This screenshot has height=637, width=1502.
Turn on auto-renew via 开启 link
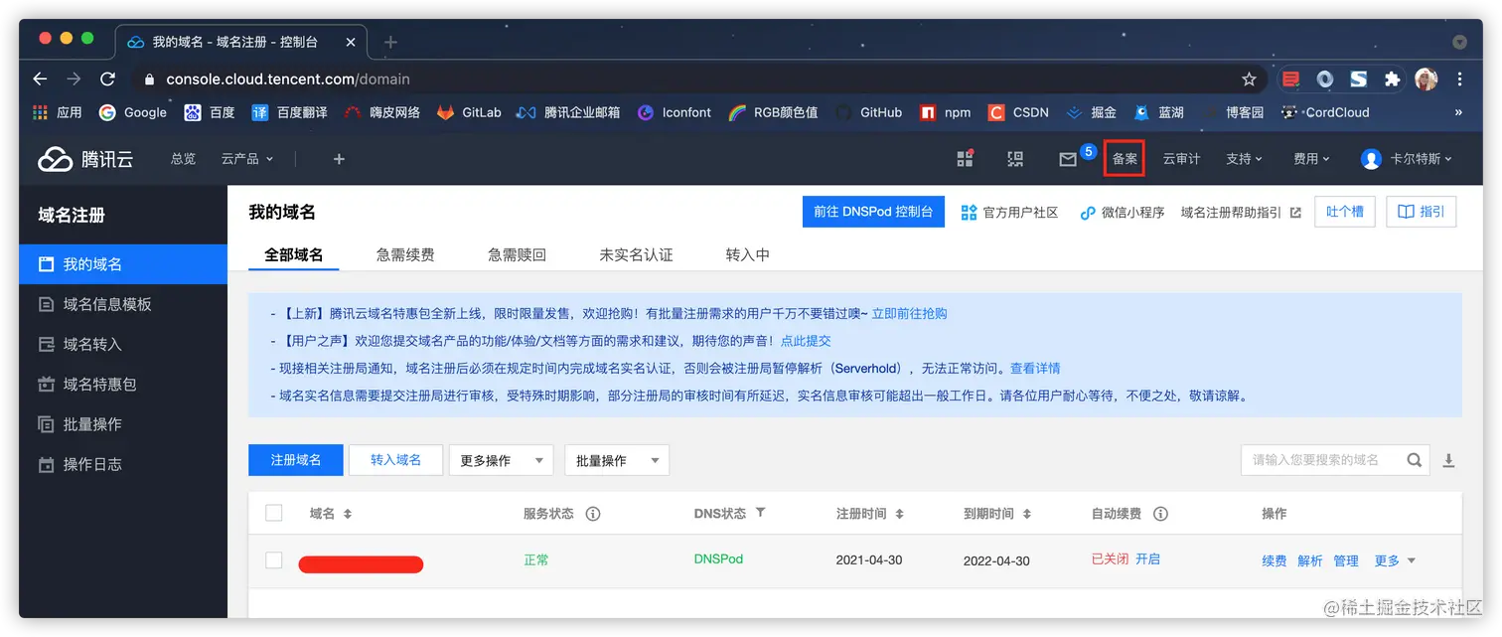point(1148,559)
